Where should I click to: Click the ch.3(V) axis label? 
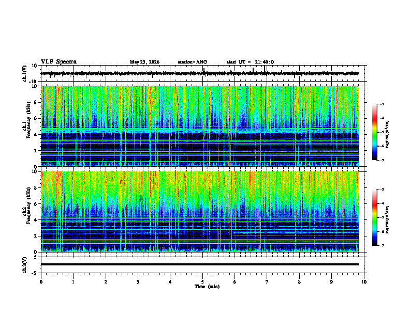25,265
